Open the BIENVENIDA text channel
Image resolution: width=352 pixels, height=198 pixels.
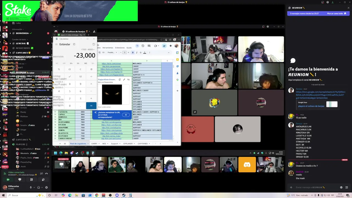(x=23, y=33)
